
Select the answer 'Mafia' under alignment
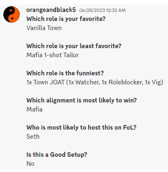tap(35, 109)
